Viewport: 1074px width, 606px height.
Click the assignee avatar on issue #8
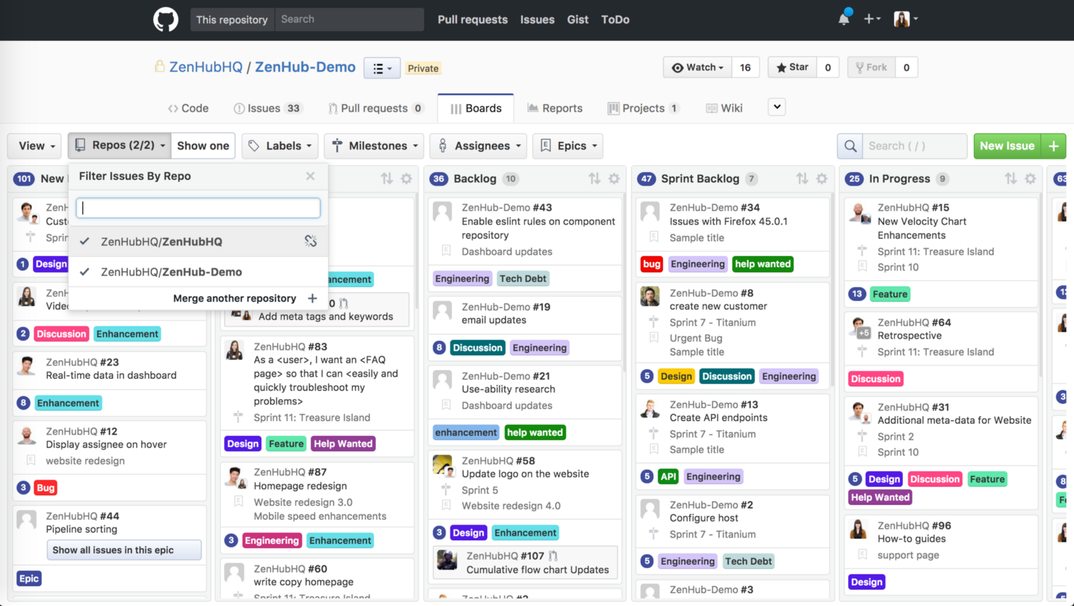[650, 296]
